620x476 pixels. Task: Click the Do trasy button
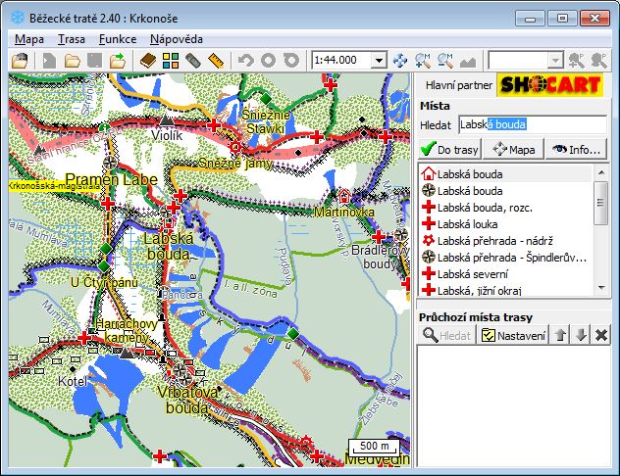pos(450,149)
